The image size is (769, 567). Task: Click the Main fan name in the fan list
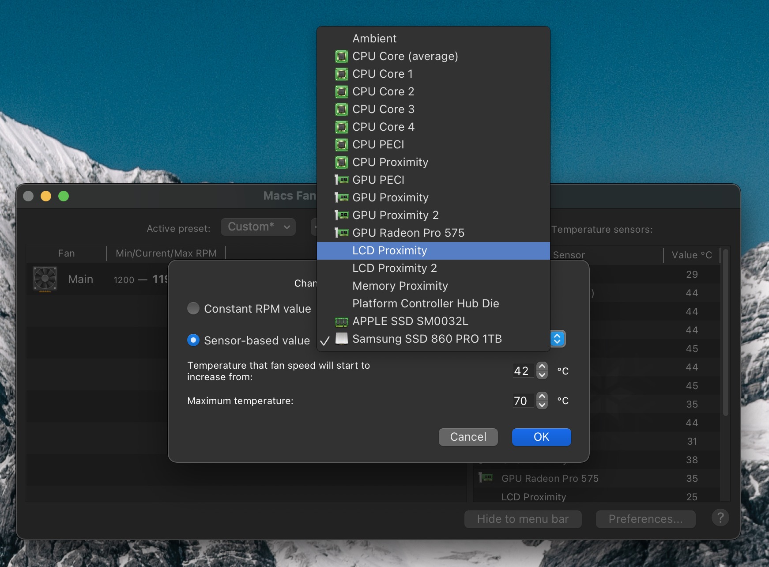coord(81,279)
